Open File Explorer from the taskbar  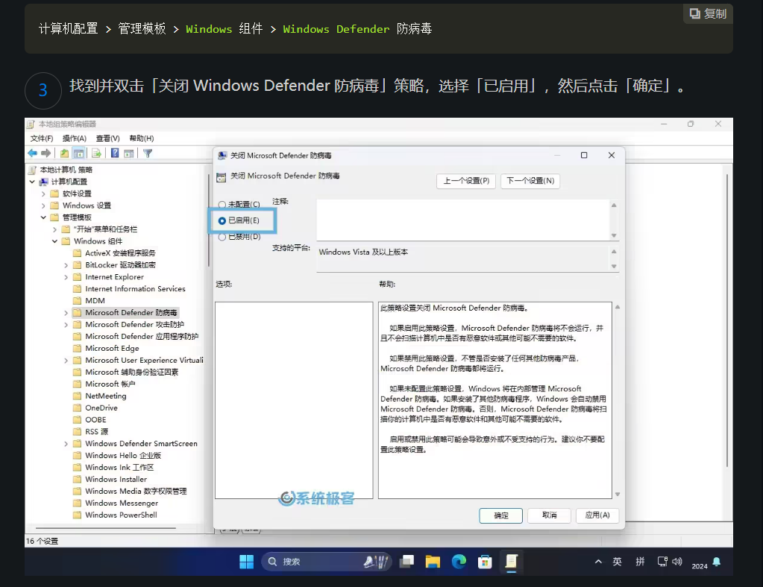tap(433, 561)
